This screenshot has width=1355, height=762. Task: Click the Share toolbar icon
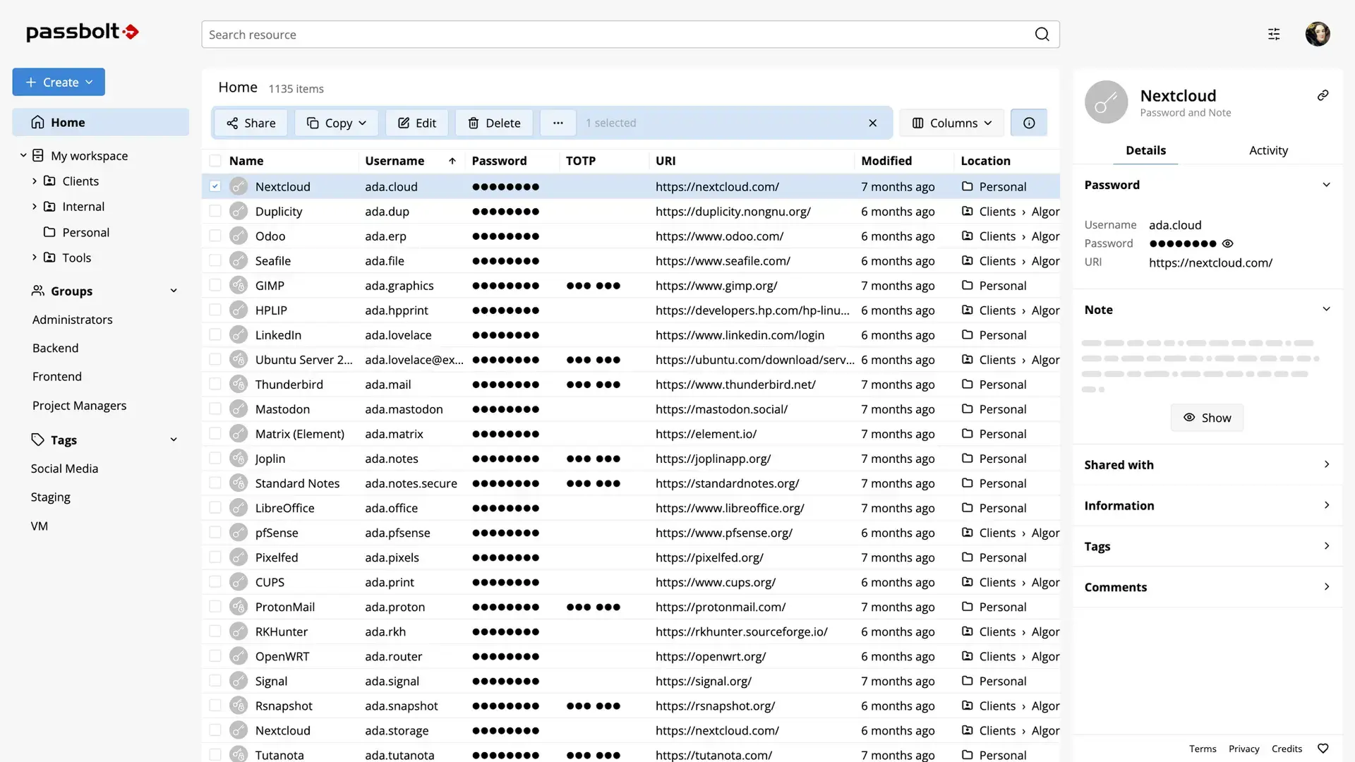tap(233, 122)
